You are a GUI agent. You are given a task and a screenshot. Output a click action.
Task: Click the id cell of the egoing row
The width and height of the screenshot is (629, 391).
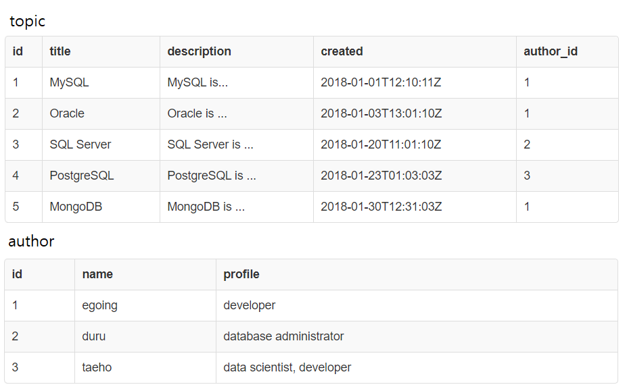pyautogui.click(x=40, y=305)
